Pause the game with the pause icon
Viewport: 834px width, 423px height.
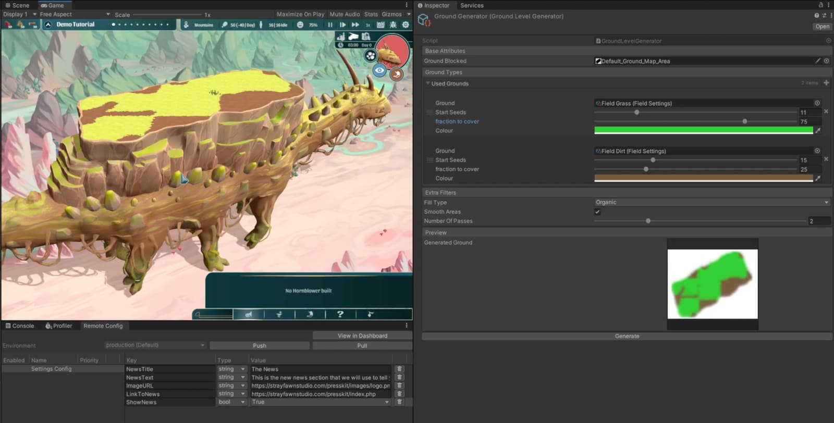click(x=330, y=24)
